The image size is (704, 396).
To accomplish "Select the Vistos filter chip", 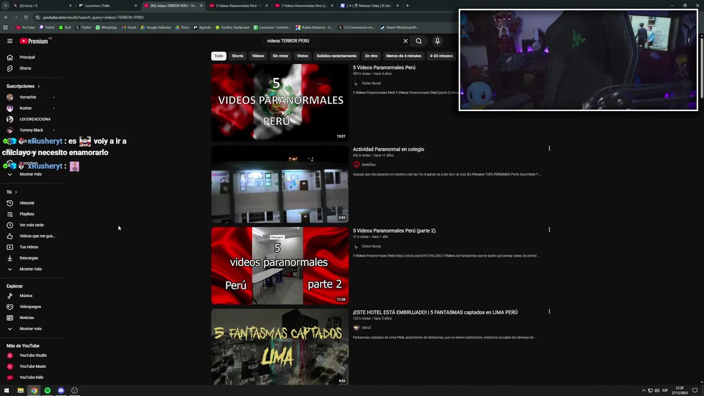I will pos(302,56).
